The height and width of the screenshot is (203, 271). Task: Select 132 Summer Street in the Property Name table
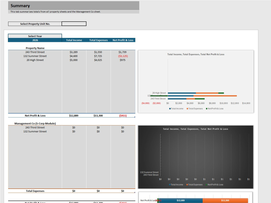coord(35,56)
